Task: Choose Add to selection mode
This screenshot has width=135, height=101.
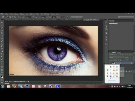Action: [10, 17]
